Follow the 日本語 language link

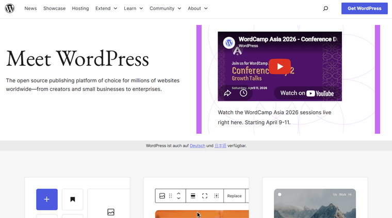(x=220, y=146)
